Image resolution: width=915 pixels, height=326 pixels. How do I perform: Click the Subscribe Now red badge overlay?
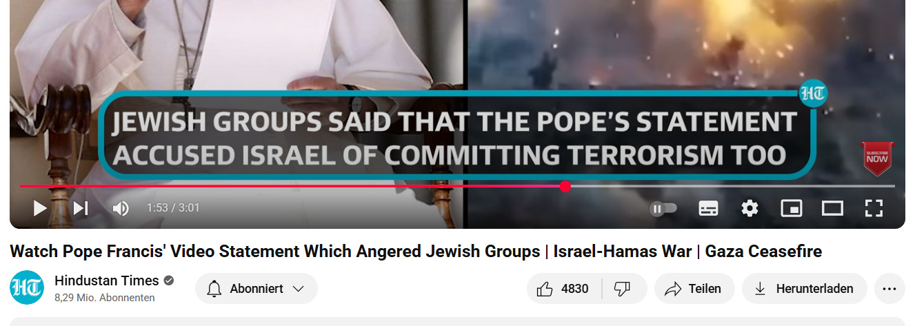click(x=877, y=159)
